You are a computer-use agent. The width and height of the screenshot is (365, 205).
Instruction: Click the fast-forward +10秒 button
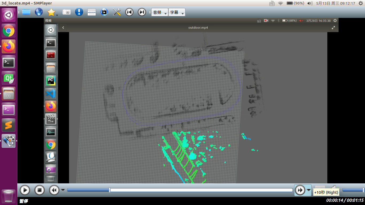[x=300, y=190]
